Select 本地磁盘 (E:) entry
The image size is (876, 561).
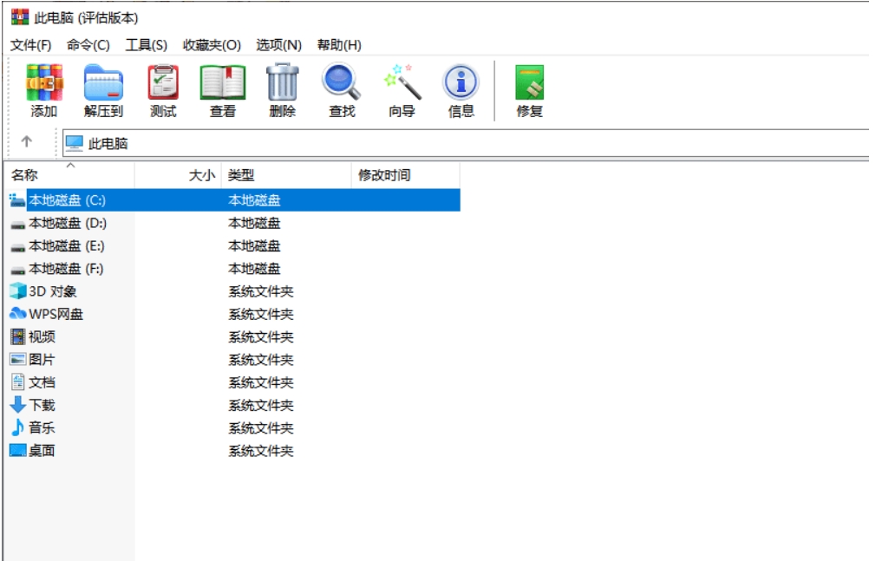click(67, 246)
